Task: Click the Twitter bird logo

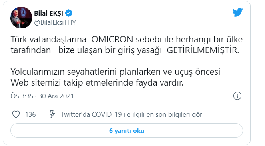Action: (x=237, y=12)
